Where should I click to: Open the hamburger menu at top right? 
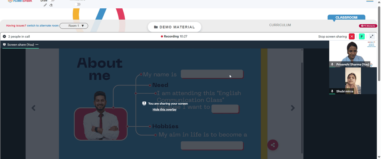point(370,1)
